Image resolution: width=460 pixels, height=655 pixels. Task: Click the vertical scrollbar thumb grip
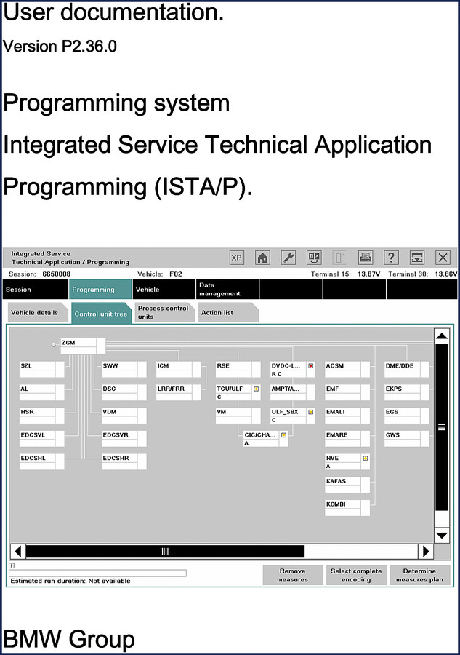click(x=442, y=427)
